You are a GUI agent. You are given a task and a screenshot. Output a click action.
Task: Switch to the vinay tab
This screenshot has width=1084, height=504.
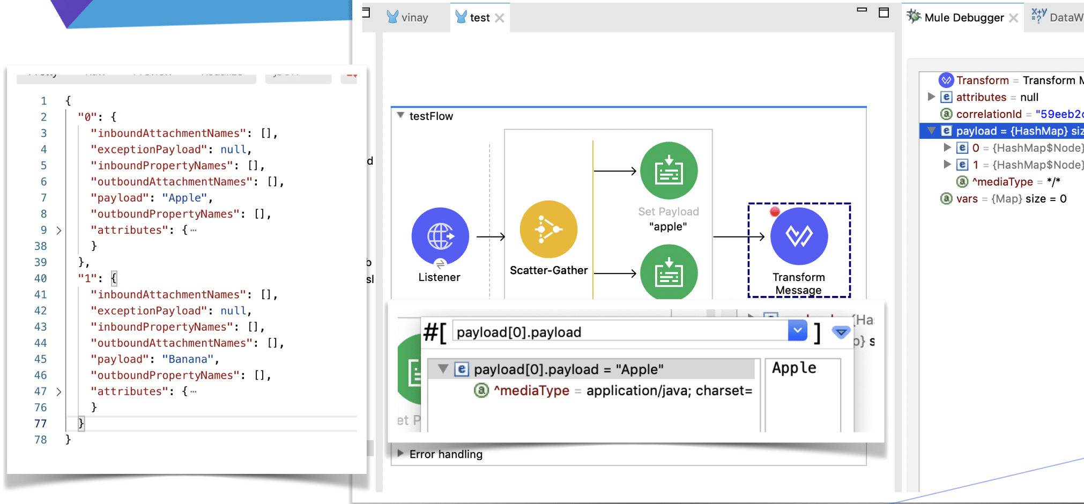pos(408,18)
